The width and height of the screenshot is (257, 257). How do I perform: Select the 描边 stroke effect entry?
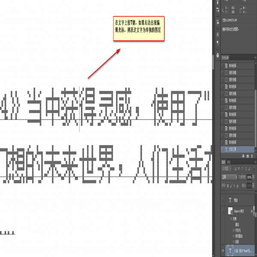click(237, 225)
